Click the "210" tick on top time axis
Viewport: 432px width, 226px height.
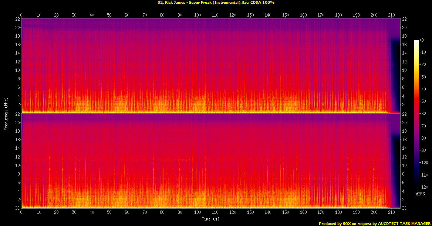coord(391,15)
